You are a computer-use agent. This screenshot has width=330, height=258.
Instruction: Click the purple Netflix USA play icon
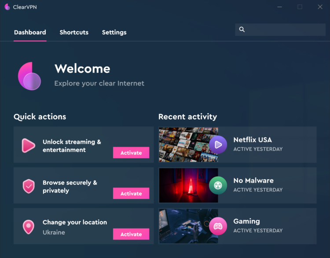coord(218,145)
